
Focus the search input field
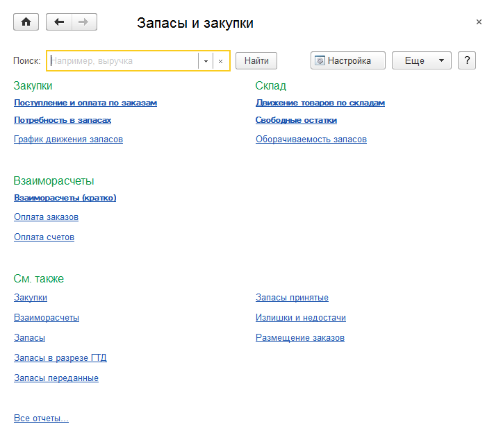[123, 61]
